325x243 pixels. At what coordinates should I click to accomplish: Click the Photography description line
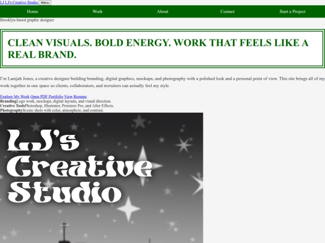52,110
